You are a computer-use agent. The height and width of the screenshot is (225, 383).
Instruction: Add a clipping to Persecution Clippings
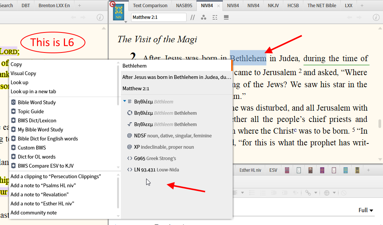point(56,176)
